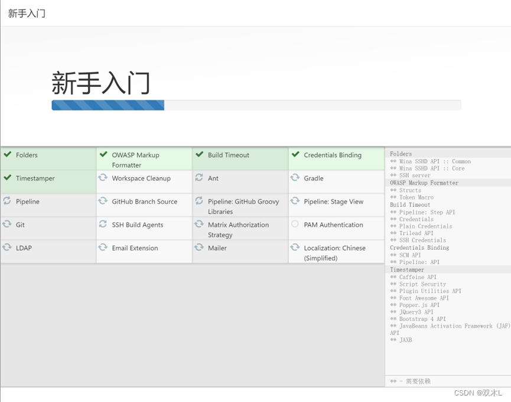The width and height of the screenshot is (511, 402).
Task: Click the blue striped installation progress bar
Action: pyautogui.click(x=108, y=105)
